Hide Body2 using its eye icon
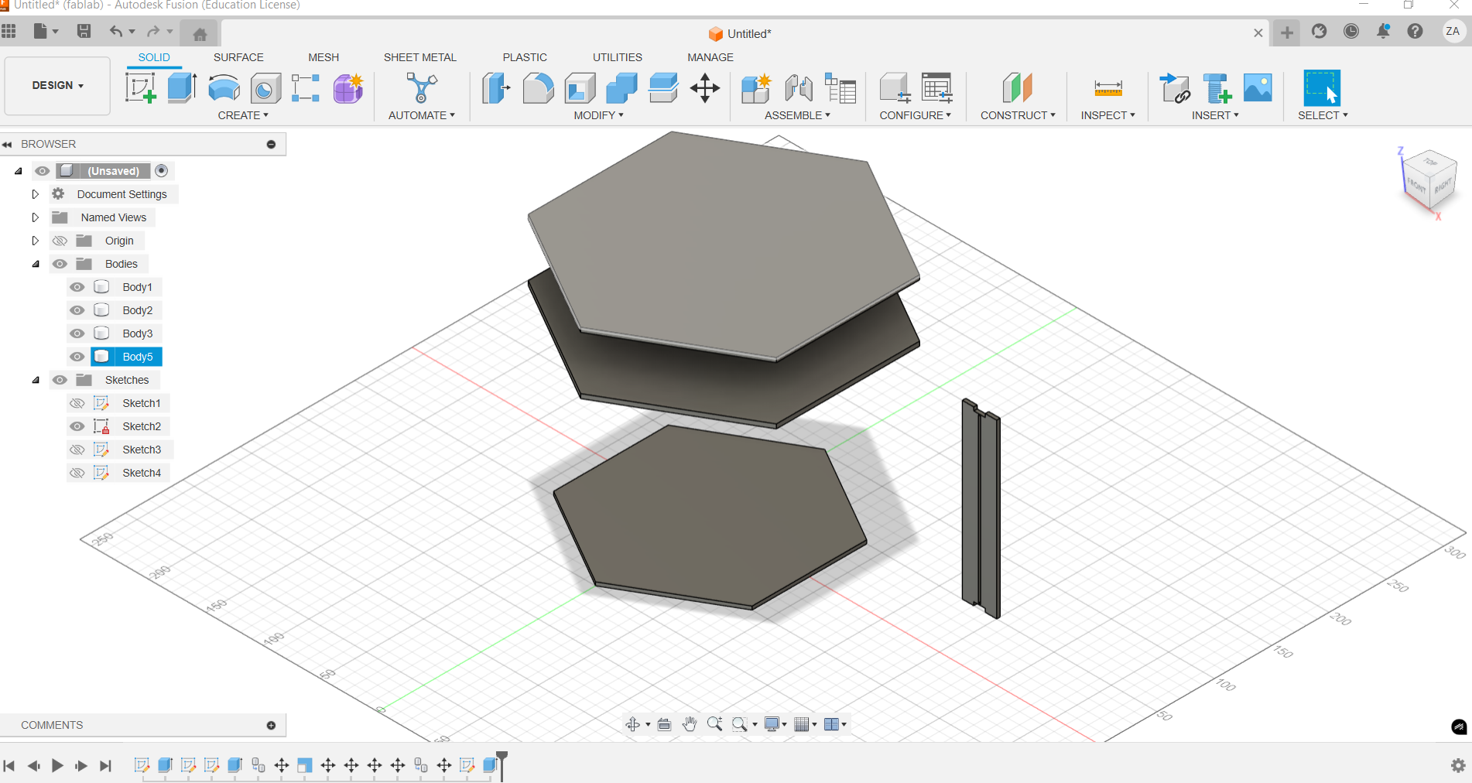1472x783 pixels. tap(77, 310)
